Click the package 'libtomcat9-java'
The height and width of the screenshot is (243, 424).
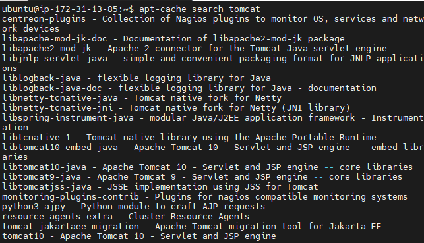pyautogui.click(x=42, y=177)
